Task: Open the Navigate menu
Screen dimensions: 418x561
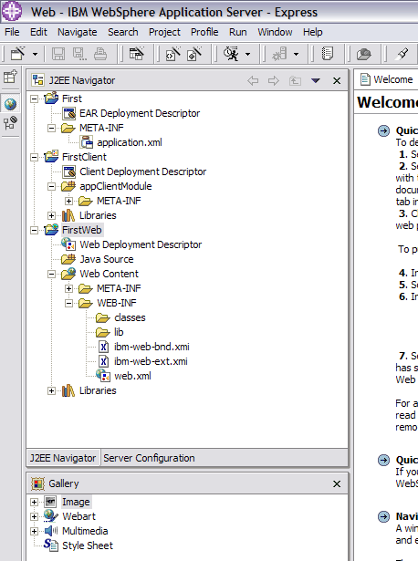Action: pos(78,32)
